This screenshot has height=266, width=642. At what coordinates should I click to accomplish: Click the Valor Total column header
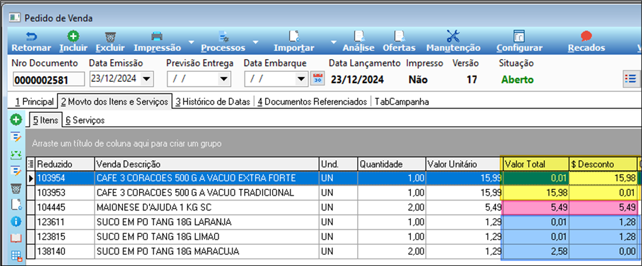535,164
